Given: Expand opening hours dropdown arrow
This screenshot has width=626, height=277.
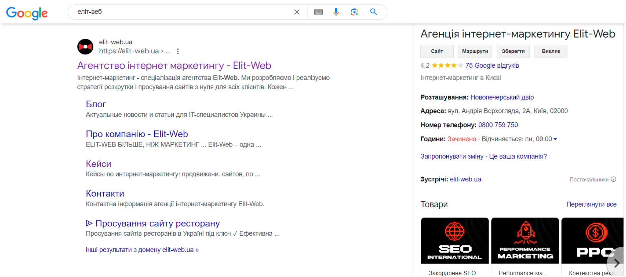Looking at the screenshot, I should [555, 139].
